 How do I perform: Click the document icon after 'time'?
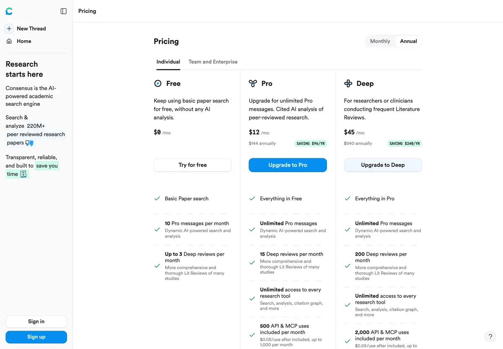coord(23,174)
